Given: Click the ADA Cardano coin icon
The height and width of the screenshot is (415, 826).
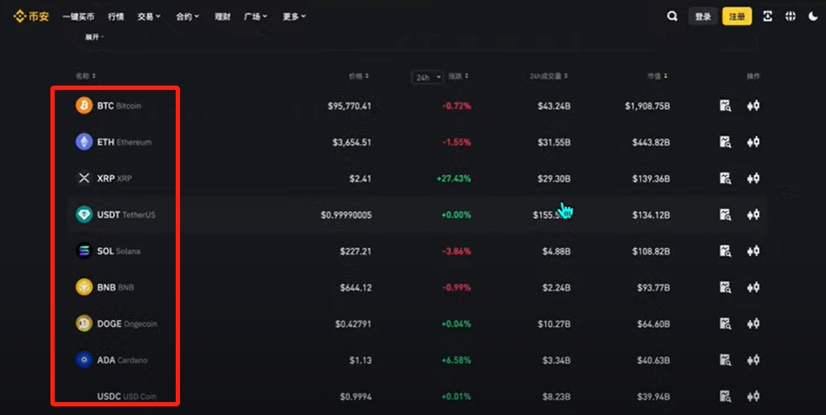Looking at the screenshot, I should pyautogui.click(x=84, y=359).
